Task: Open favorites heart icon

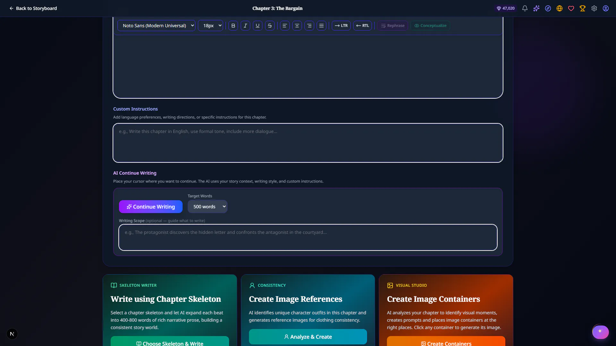Action: click(x=571, y=8)
